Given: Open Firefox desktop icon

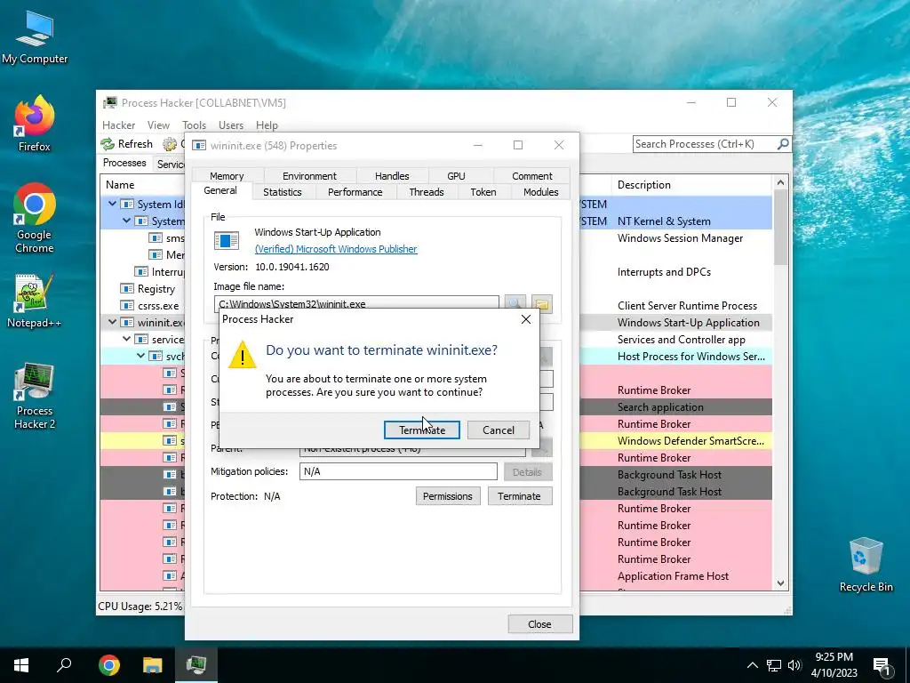Looking at the screenshot, I should click(x=35, y=124).
